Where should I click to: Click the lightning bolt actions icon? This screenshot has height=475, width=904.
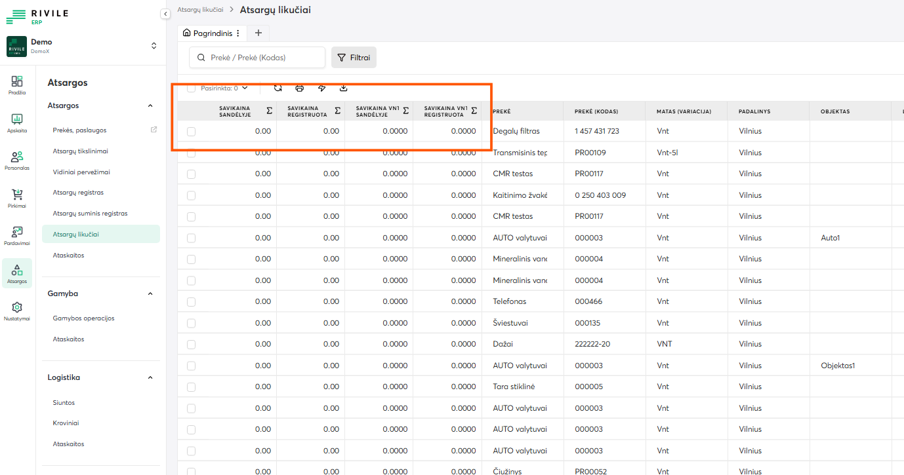[x=321, y=88]
